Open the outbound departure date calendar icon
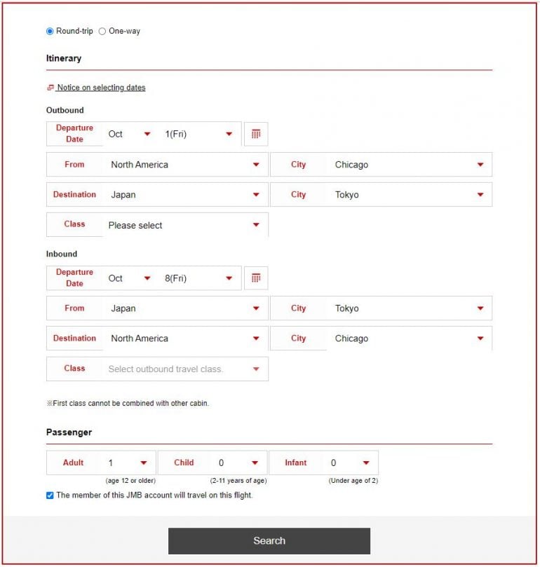Screen dimensions: 540x567 (256, 134)
